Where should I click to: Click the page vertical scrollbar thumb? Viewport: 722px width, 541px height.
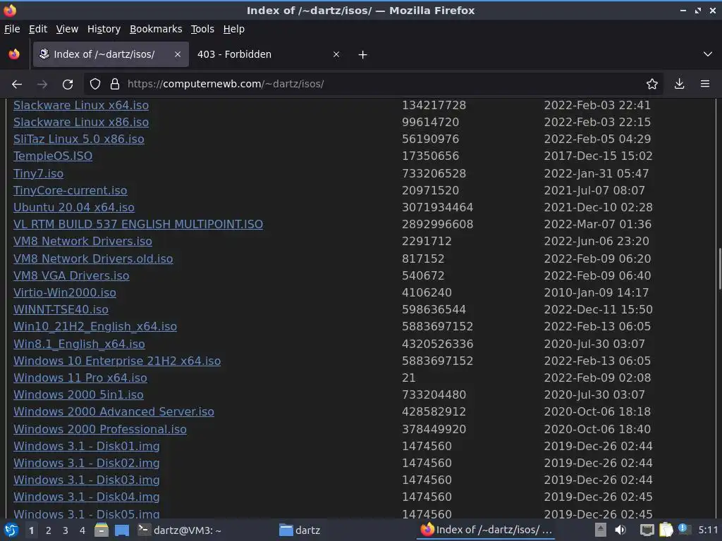pyautogui.click(x=718, y=268)
